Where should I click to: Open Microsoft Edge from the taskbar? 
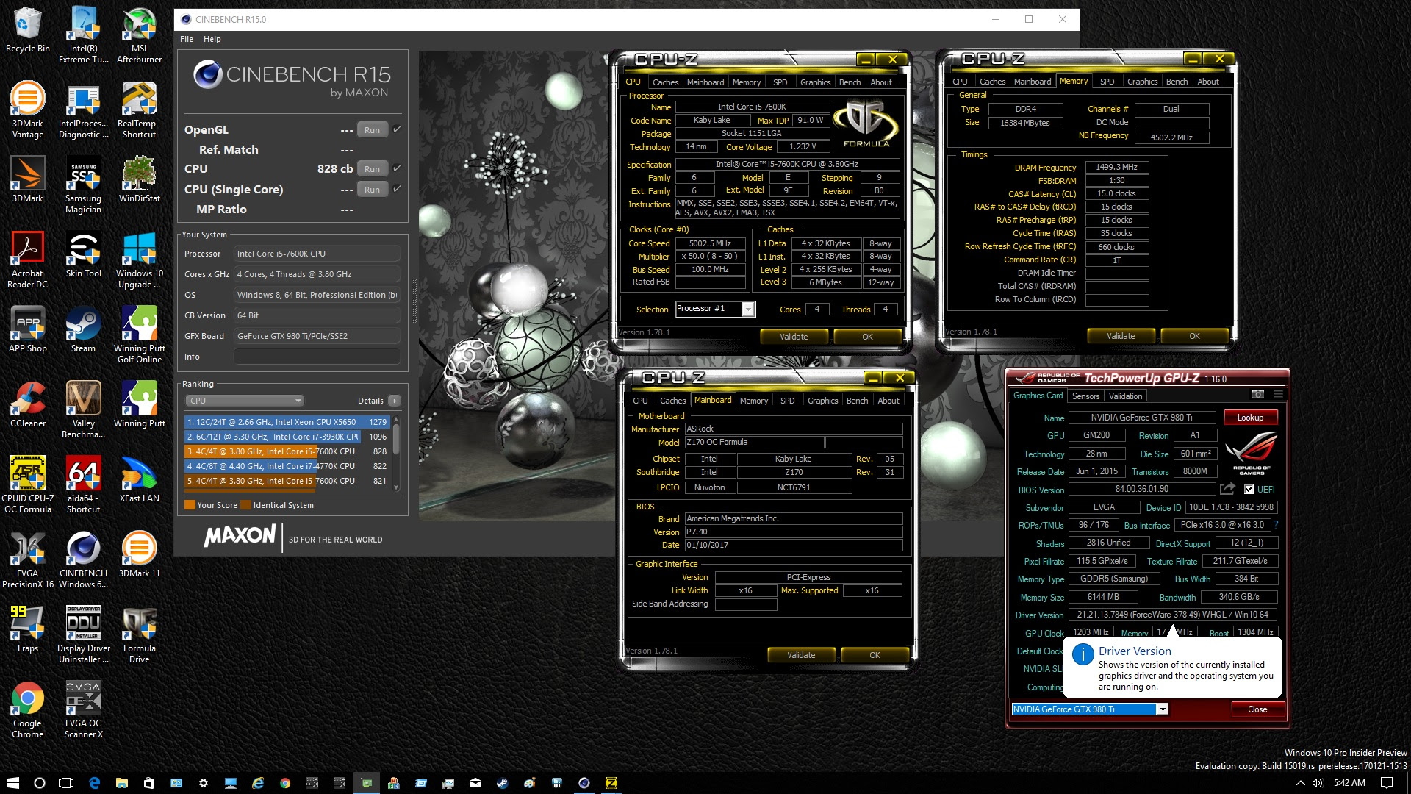click(x=95, y=783)
